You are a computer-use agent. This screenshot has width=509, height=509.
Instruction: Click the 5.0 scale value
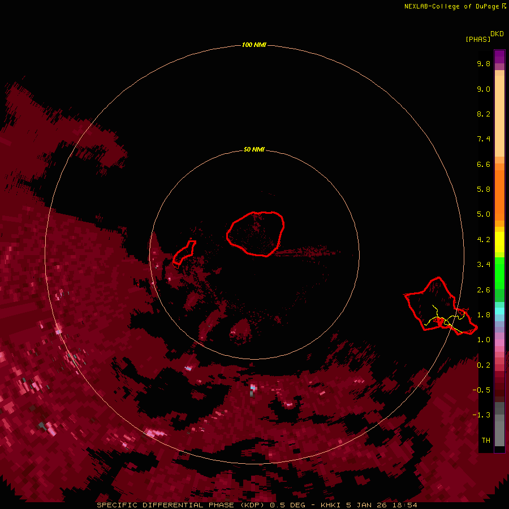click(484, 214)
